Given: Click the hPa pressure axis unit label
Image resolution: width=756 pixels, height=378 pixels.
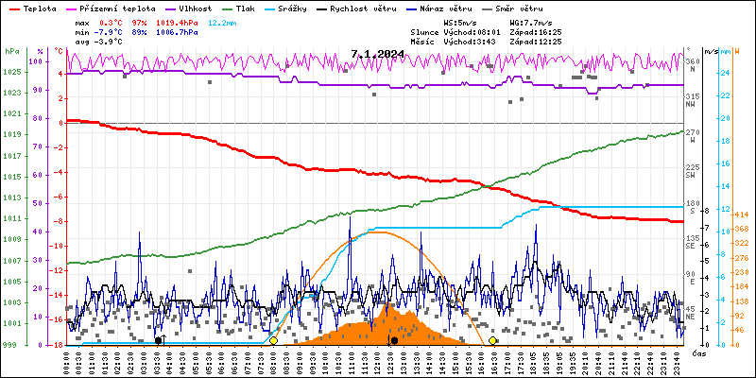Looking at the screenshot, I should (11, 51).
